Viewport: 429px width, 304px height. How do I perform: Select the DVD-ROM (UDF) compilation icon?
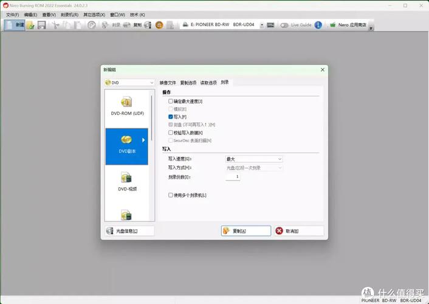(126, 102)
